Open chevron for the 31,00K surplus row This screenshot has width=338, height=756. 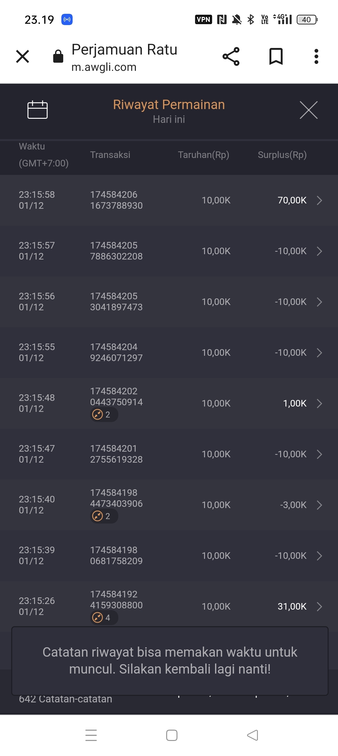tap(319, 606)
